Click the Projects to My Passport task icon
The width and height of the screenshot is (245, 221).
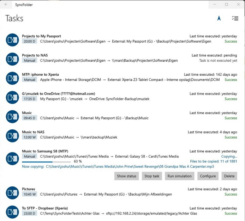click(12, 40)
